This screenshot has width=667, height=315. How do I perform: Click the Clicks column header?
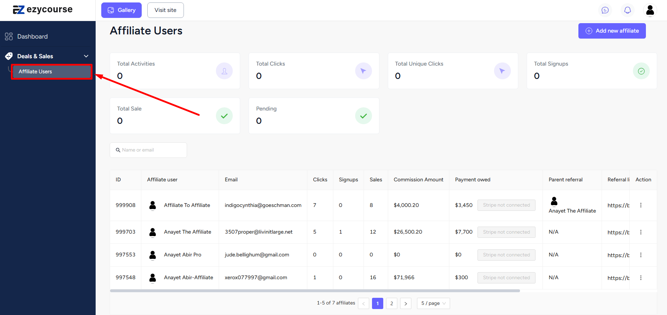[x=320, y=180]
